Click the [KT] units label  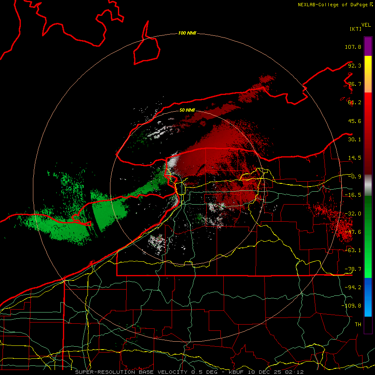click(x=356, y=29)
